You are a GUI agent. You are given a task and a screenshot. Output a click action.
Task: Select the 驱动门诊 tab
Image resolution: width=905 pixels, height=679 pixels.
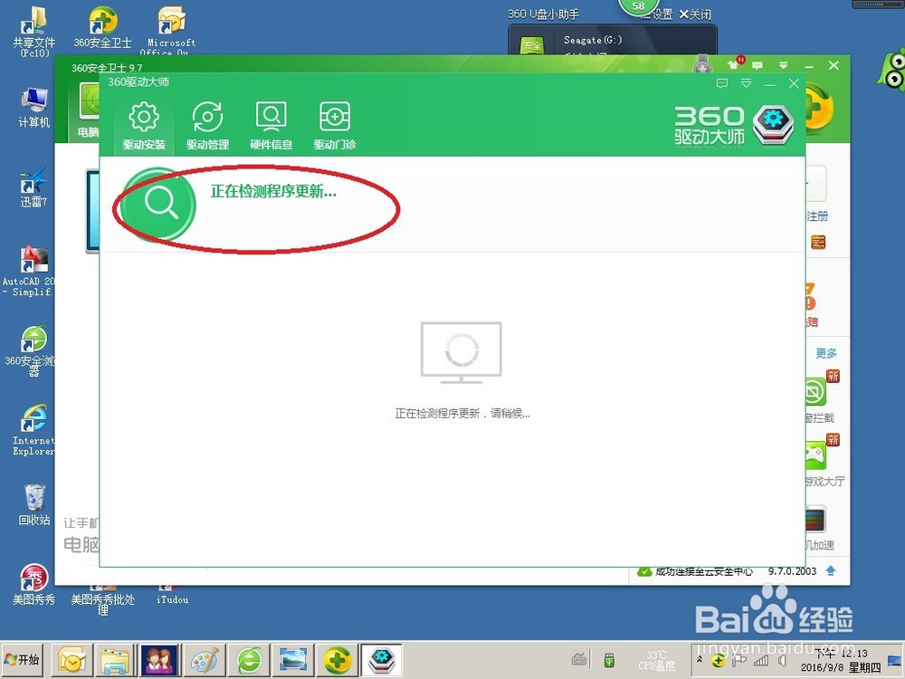335,126
